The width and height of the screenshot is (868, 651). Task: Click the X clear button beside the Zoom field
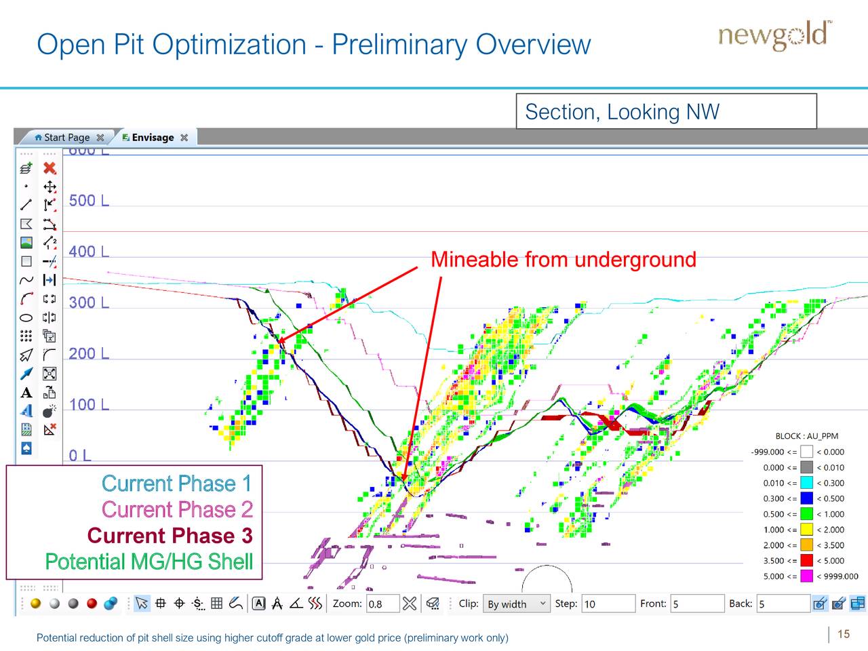[x=410, y=604]
